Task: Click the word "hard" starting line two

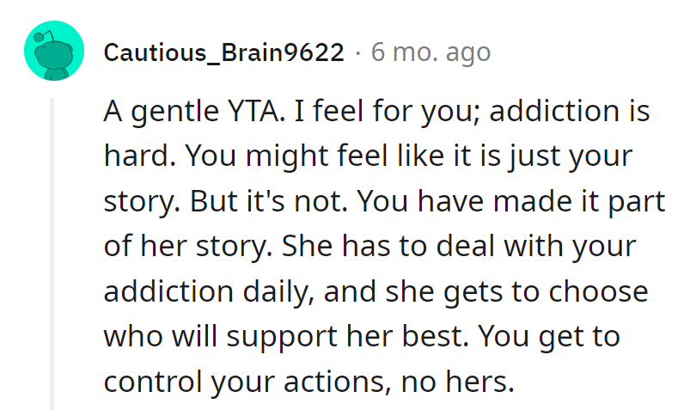Action: point(129,157)
